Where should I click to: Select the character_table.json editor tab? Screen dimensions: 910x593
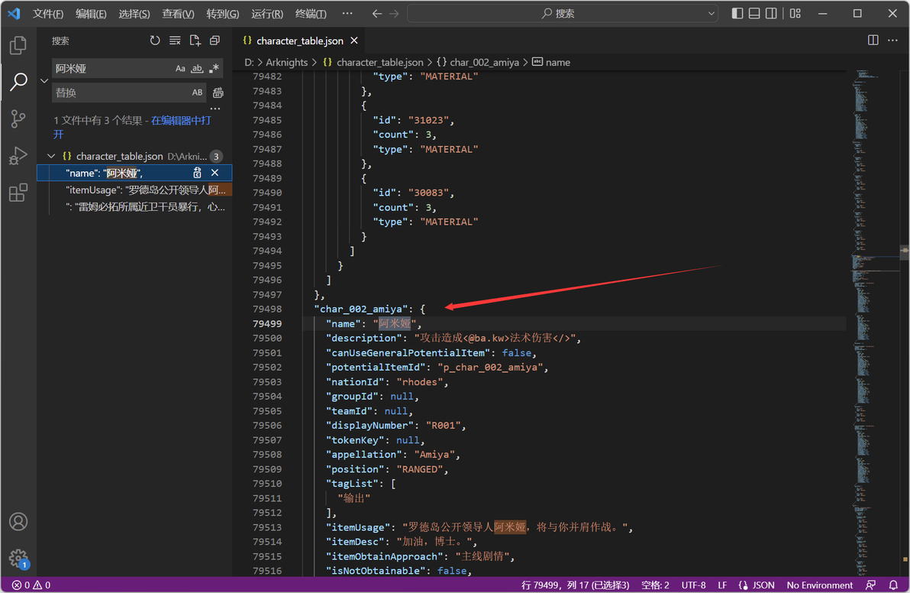click(x=299, y=41)
